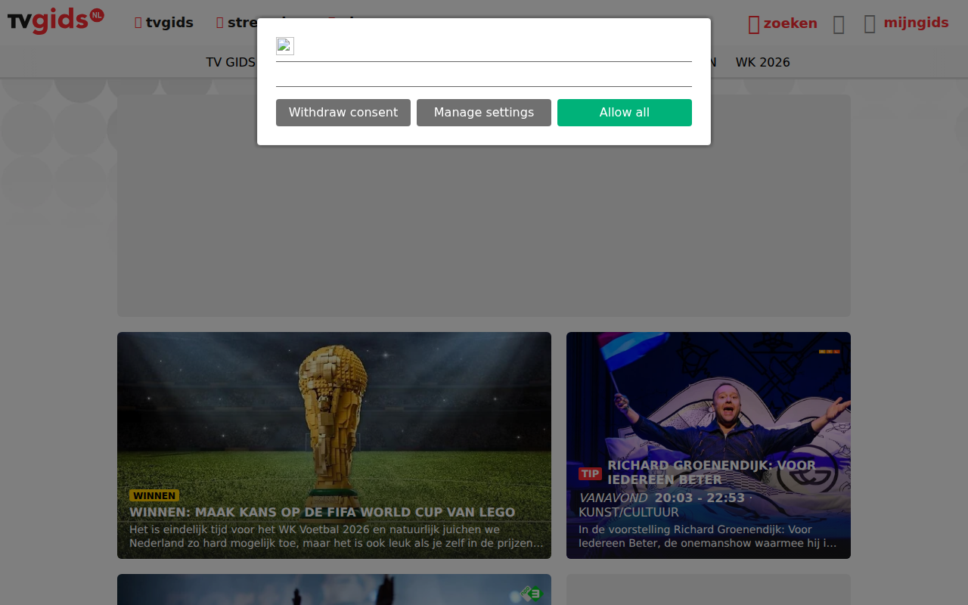The image size is (968, 605).
Task: Open the LEGO FIFA World Cup article
Action: click(334, 445)
